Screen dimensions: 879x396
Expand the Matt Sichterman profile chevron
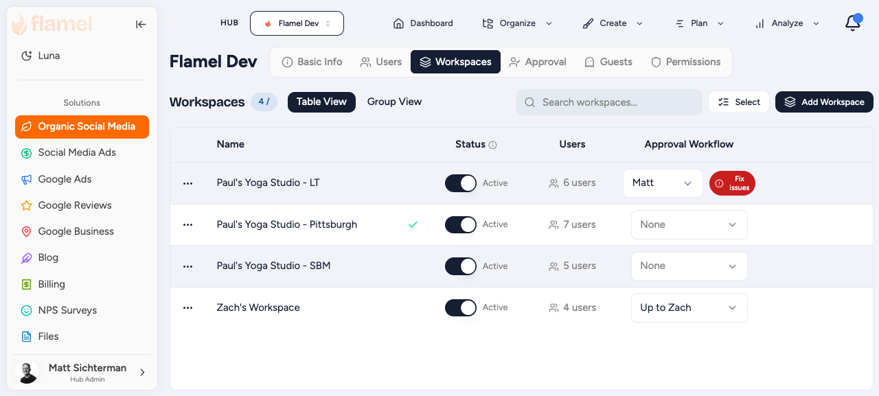coord(142,373)
